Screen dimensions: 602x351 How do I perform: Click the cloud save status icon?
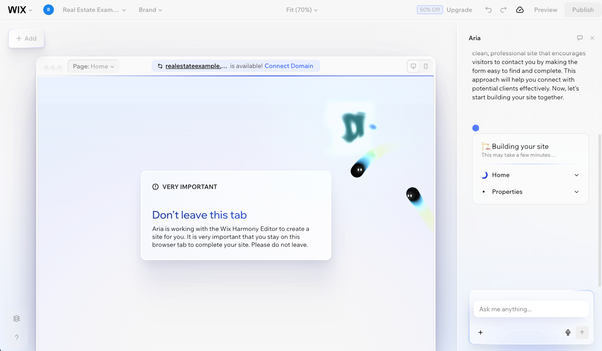tap(520, 10)
